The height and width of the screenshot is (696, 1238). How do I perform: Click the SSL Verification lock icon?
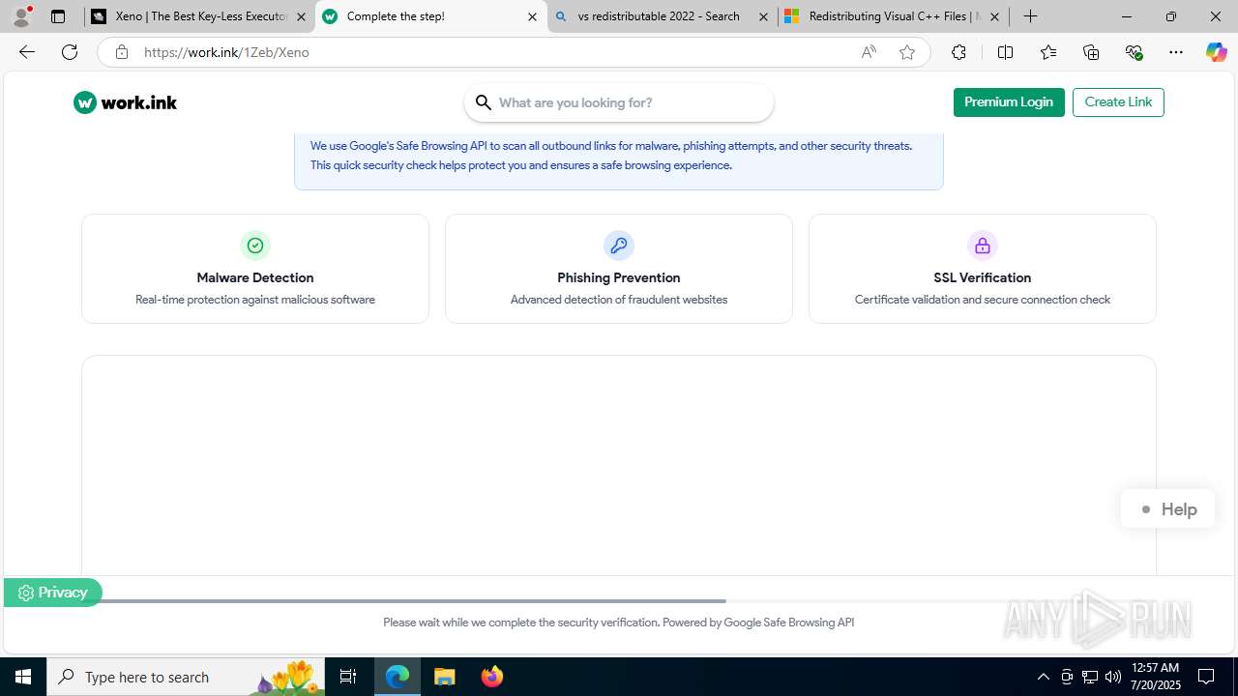pos(983,246)
